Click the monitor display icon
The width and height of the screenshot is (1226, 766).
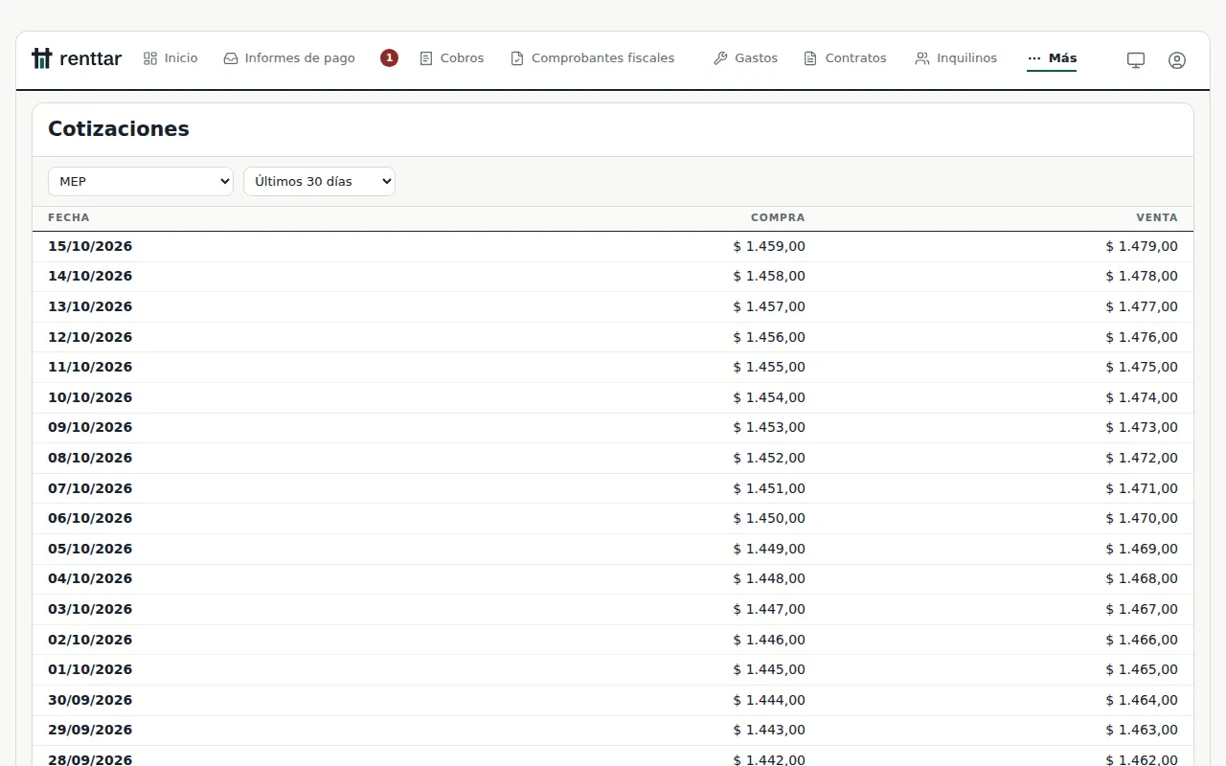[x=1136, y=59]
